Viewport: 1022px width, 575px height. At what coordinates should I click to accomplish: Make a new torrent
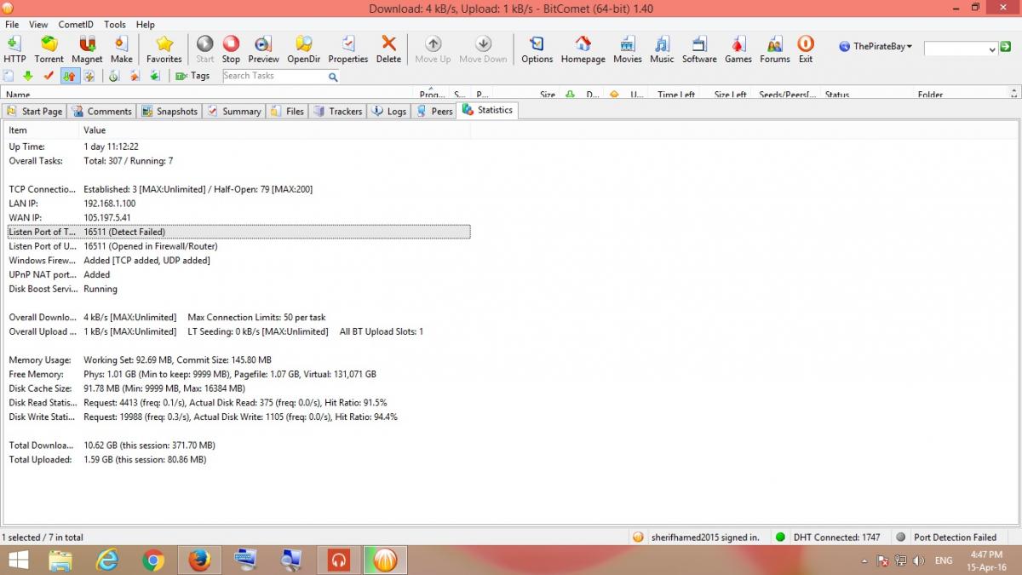pyautogui.click(x=122, y=49)
